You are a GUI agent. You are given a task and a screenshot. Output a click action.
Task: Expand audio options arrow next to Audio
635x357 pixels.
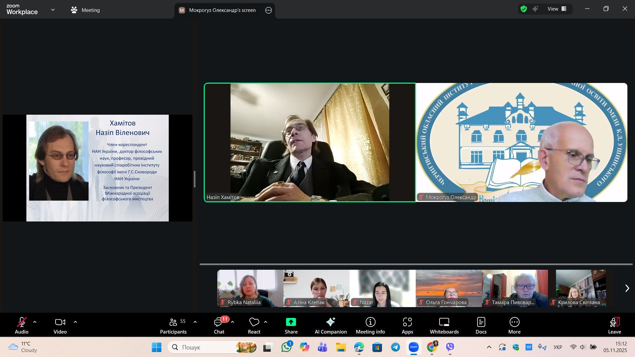point(35,322)
